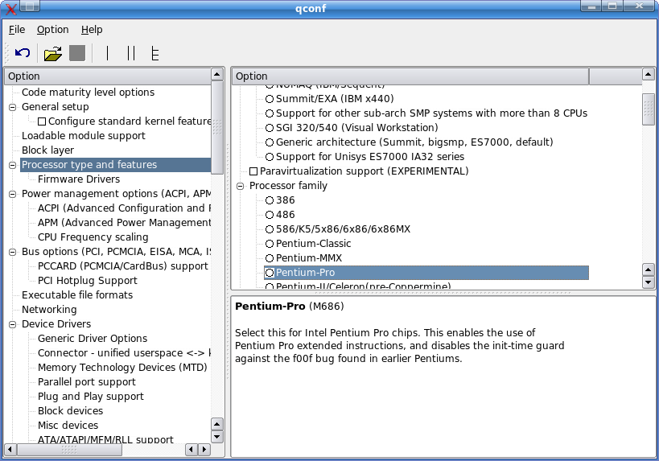Click the X application icon in title bar
Screen dimensions: 659x461
pos(10,7)
